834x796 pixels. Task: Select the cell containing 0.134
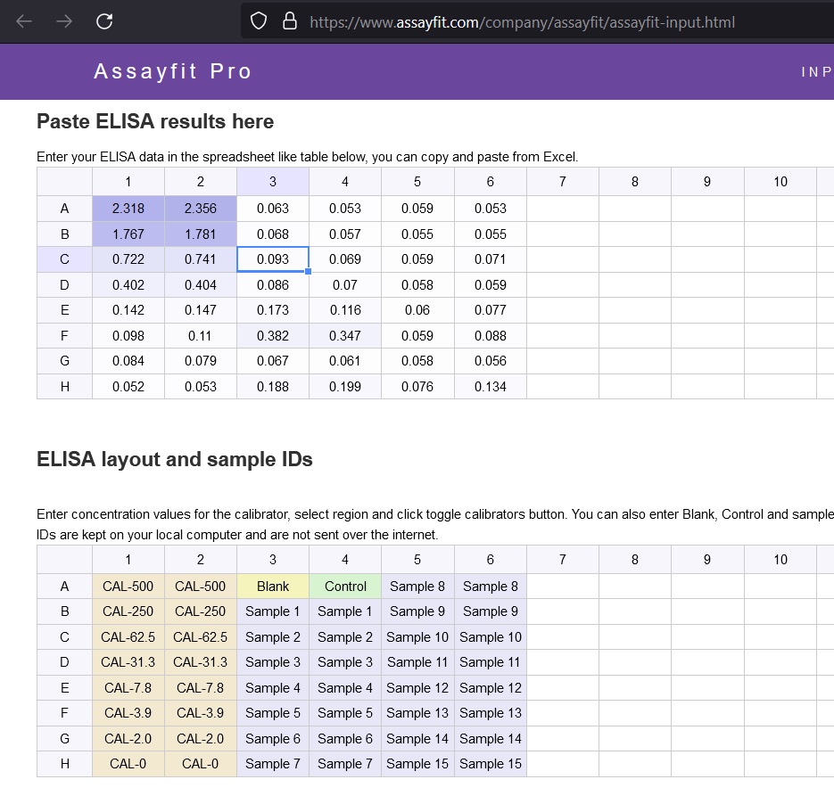490,386
